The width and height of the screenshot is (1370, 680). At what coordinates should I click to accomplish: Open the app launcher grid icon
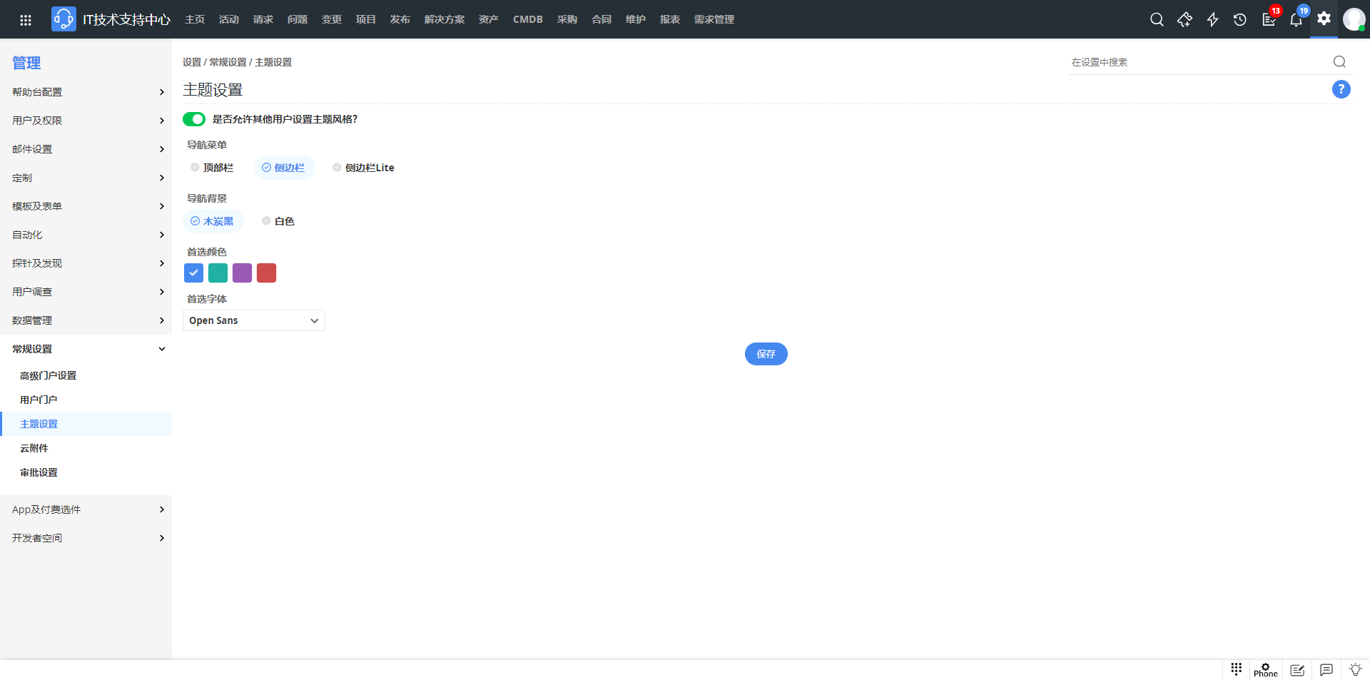point(26,20)
